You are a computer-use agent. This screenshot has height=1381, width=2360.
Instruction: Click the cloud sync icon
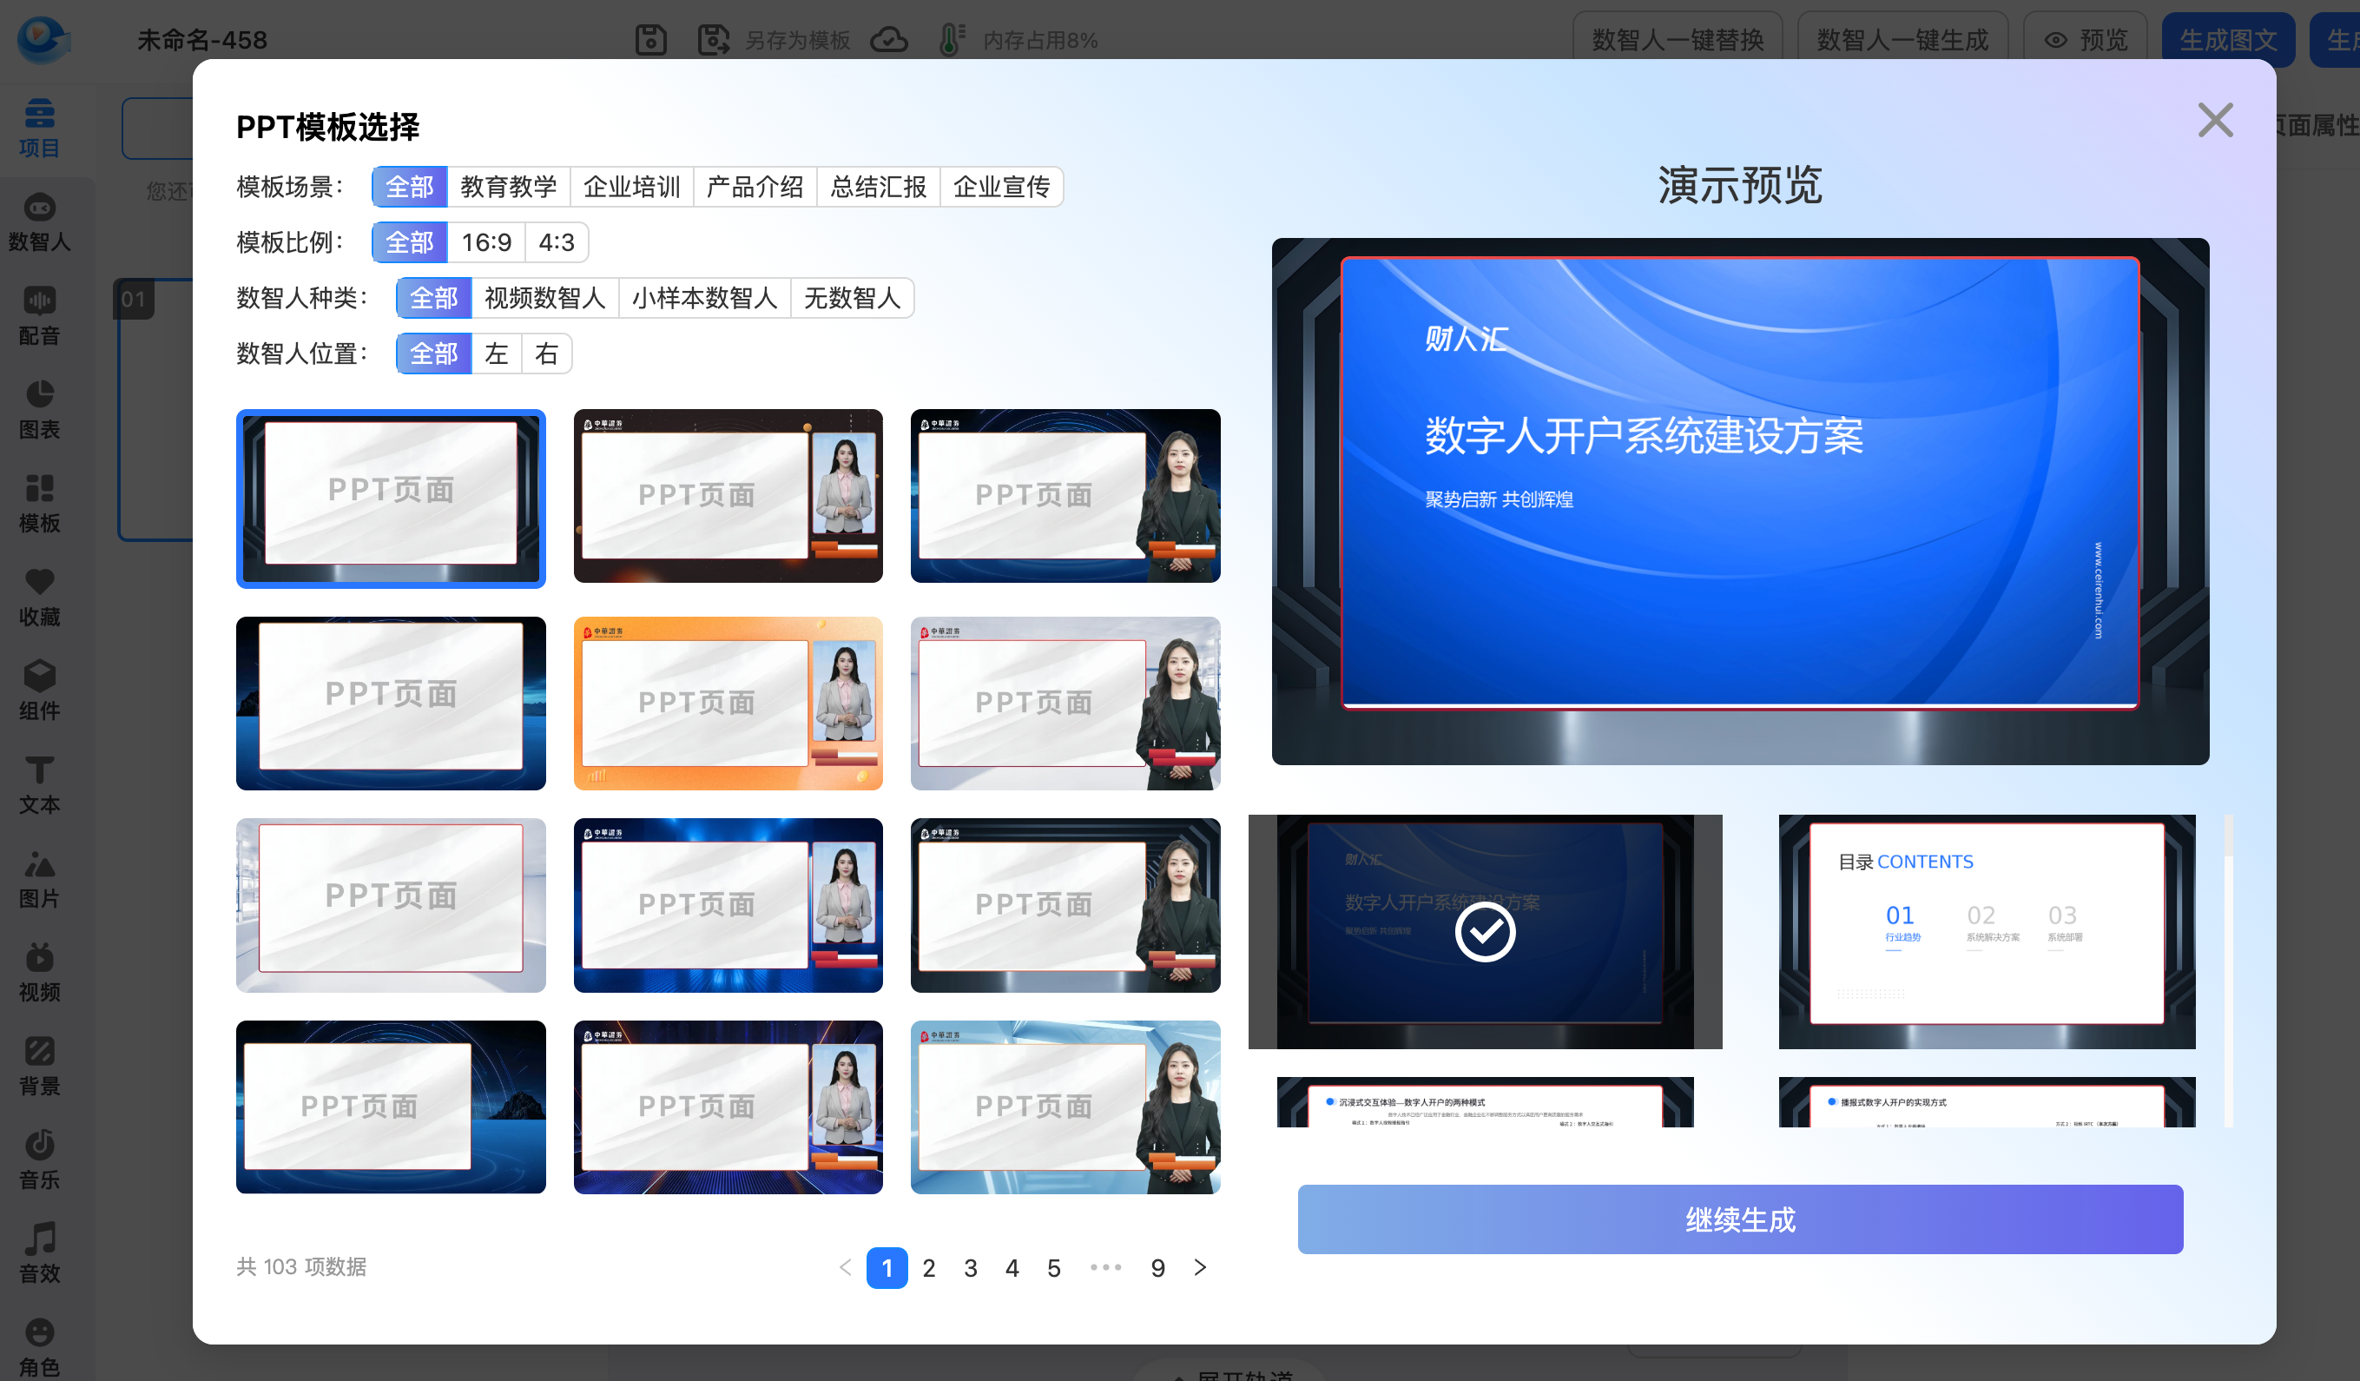pos(889,40)
